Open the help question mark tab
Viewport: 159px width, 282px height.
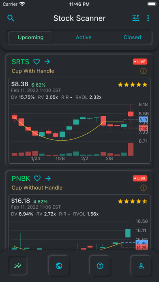[100, 266]
